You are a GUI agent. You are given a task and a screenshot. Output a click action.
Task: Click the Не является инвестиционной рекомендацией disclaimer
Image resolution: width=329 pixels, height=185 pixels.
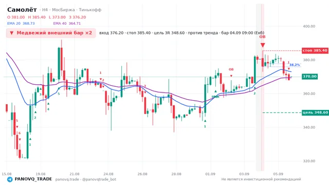click(x=261, y=179)
